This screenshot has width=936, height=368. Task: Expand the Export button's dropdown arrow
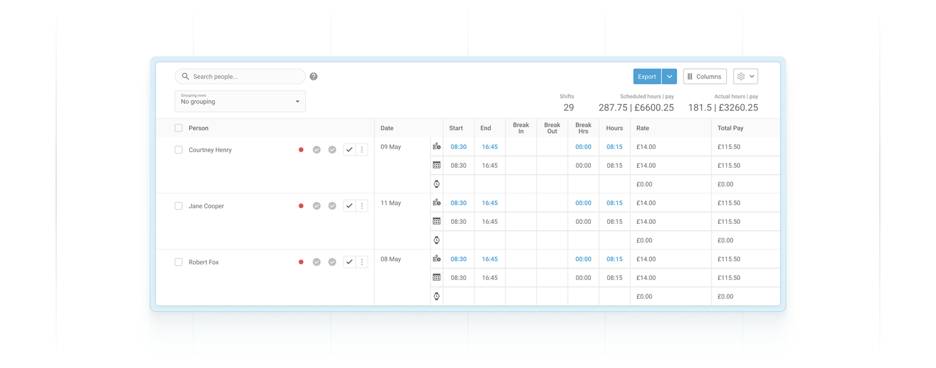(668, 76)
